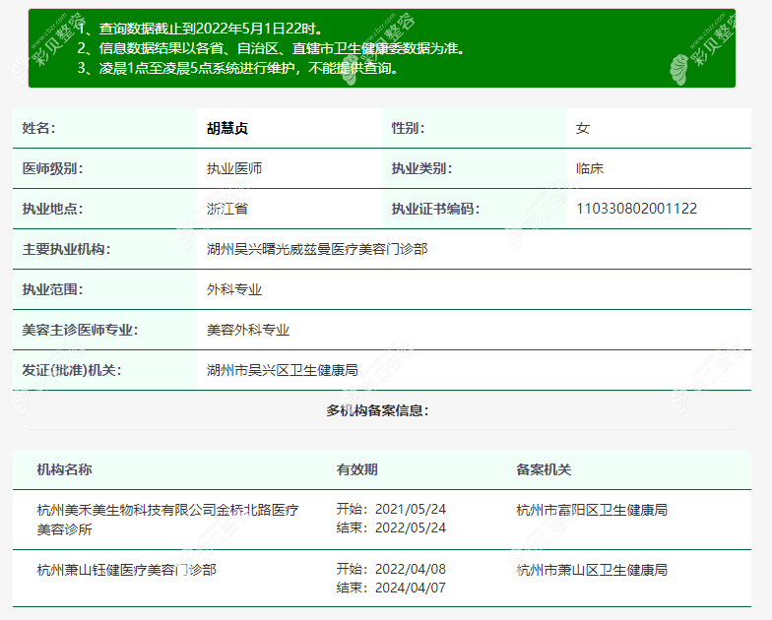Click the 备案机关 column header
Screen dimensions: 772x620
544,470
